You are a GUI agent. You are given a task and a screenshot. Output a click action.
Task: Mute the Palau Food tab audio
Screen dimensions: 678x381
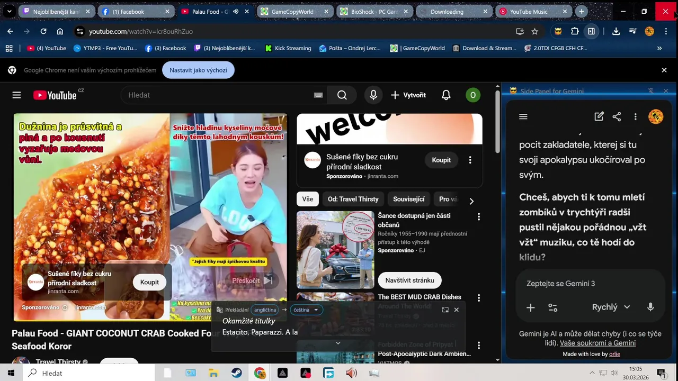tap(236, 11)
